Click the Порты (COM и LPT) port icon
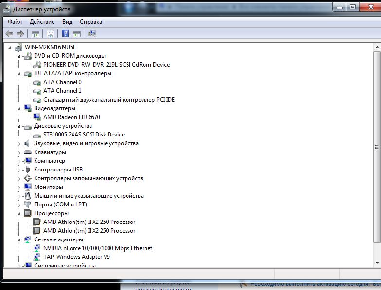The height and width of the screenshot is (290, 381). tap(28, 205)
